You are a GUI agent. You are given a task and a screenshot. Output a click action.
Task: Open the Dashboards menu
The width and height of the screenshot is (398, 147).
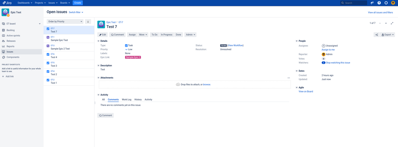point(25,3)
